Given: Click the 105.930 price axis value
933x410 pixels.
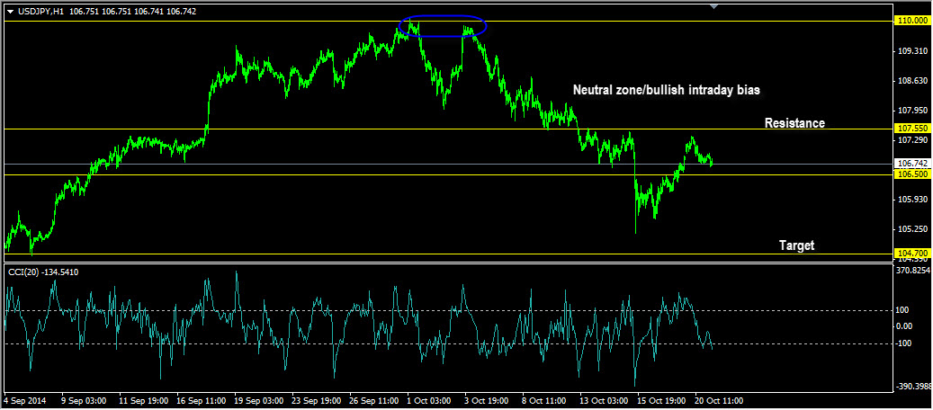Looking at the screenshot, I should [x=913, y=200].
